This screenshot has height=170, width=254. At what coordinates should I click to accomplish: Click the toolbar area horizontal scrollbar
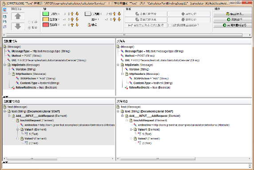tap(124, 35)
